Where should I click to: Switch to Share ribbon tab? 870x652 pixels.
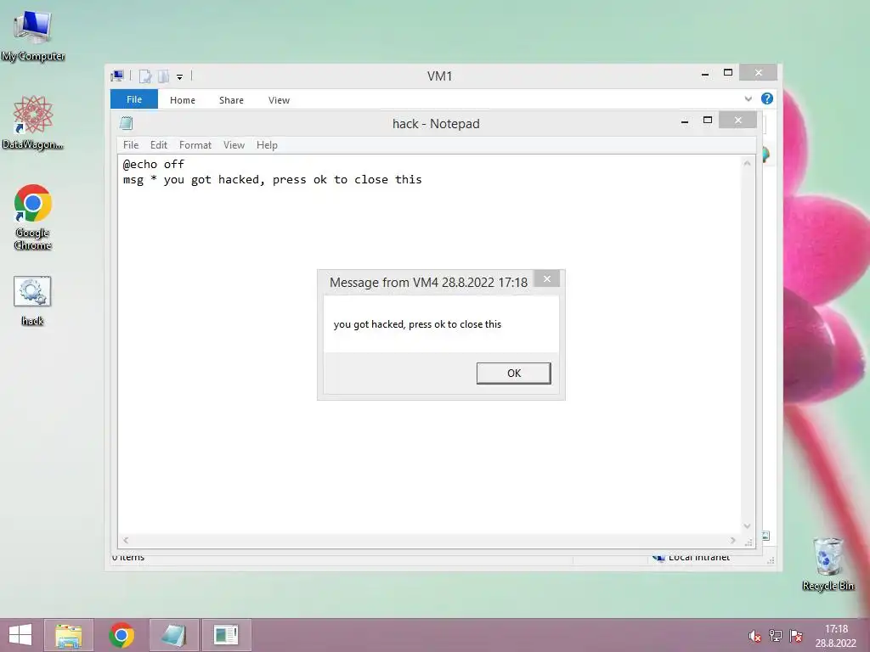[231, 100]
